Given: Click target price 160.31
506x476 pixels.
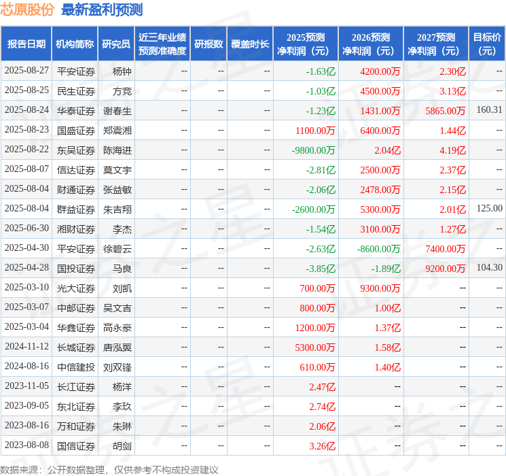Looking at the screenshot, I should point(489,110).
